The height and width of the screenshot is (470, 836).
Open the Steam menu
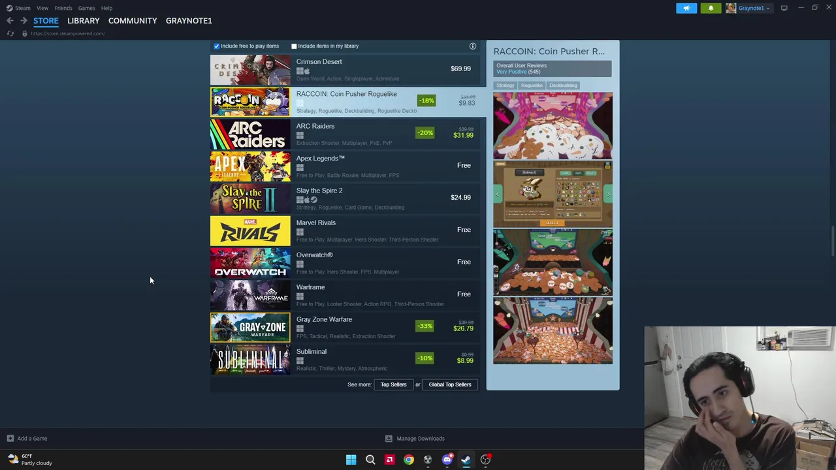[x=23, y=8]
